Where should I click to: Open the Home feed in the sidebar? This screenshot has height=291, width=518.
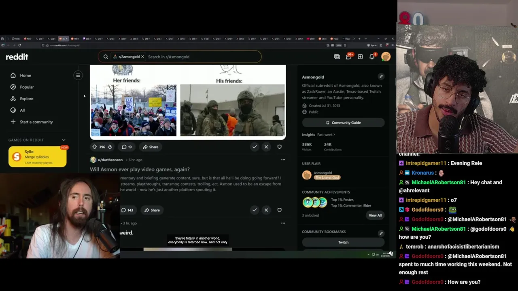(x=21, y=76)
